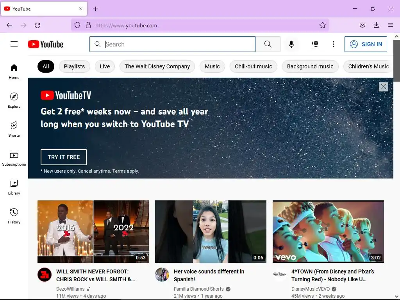Open the DezoWilliams channel name link

coord(70,289)
